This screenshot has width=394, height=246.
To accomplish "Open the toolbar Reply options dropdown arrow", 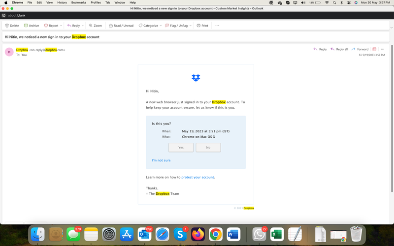I will coord(83,26).
